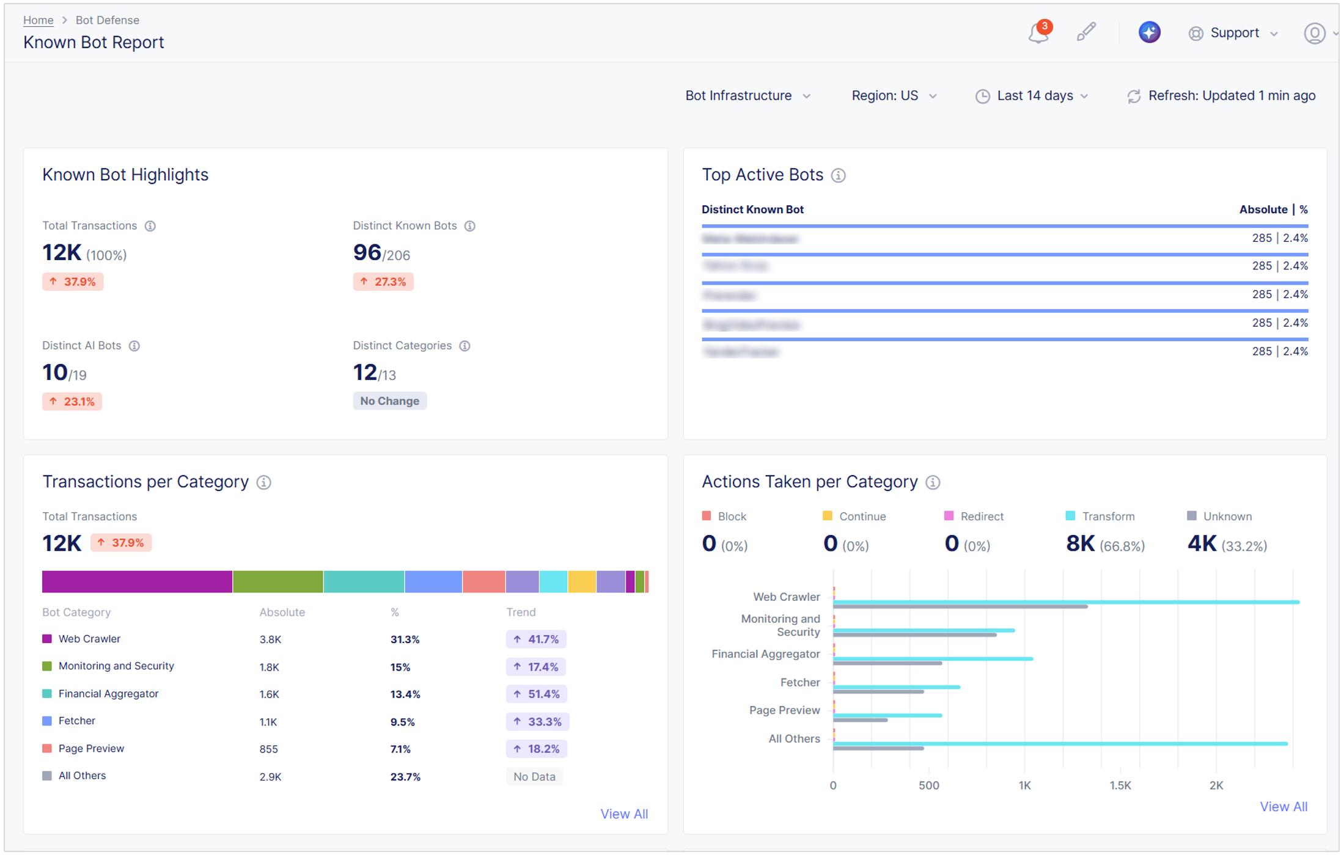Image resolution: width=1344 pixels, height=855 pixels.
Task: Show info for Distinct AI Bots
Action: pos(134,346)
